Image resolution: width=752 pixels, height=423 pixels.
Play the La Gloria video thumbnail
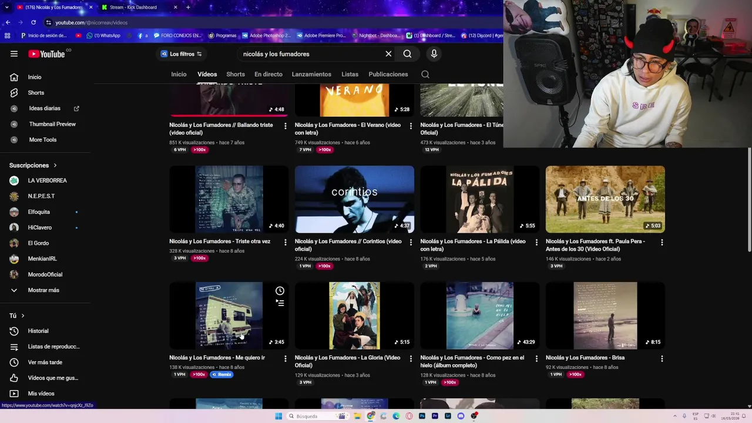point(354,315)
